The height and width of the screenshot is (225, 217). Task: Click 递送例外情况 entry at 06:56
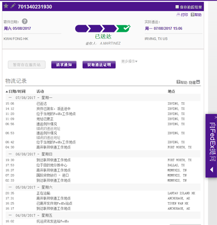(x=46, y=124)
